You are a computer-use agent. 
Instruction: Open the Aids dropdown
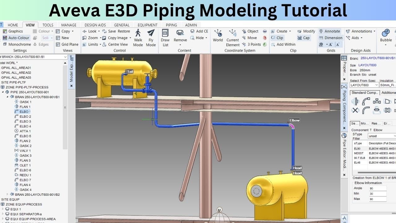pyautogui.click(x=354, y=38)
